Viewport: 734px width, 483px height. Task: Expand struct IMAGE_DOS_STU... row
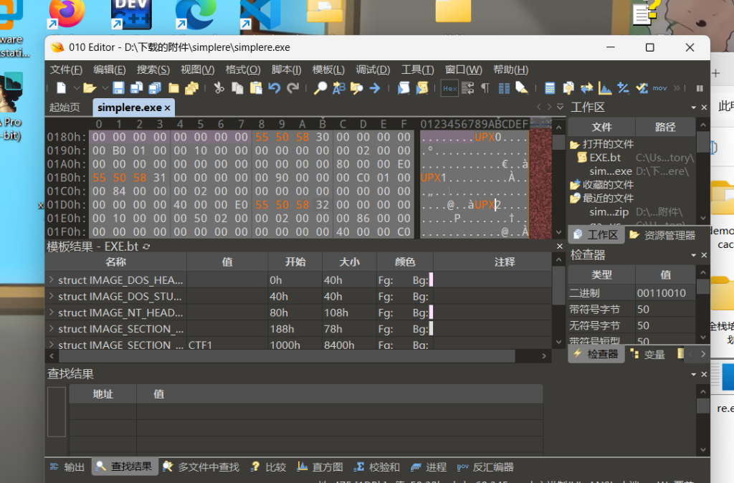click(52, 296)
